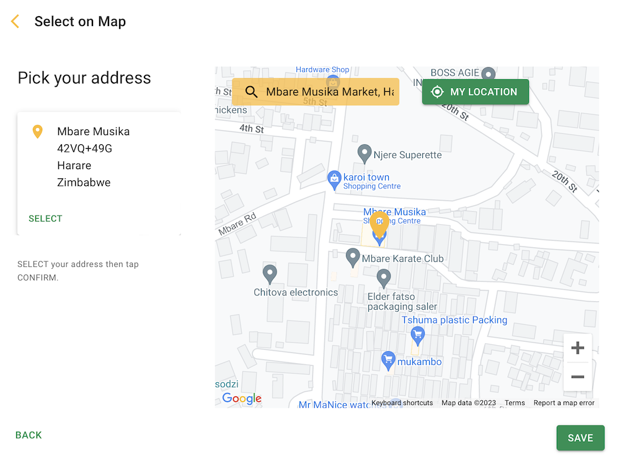The height and width of the screenshot is (464, 620).
Task: Click the 42VQ+49G plus code text
Action: [x=84, y=149]
